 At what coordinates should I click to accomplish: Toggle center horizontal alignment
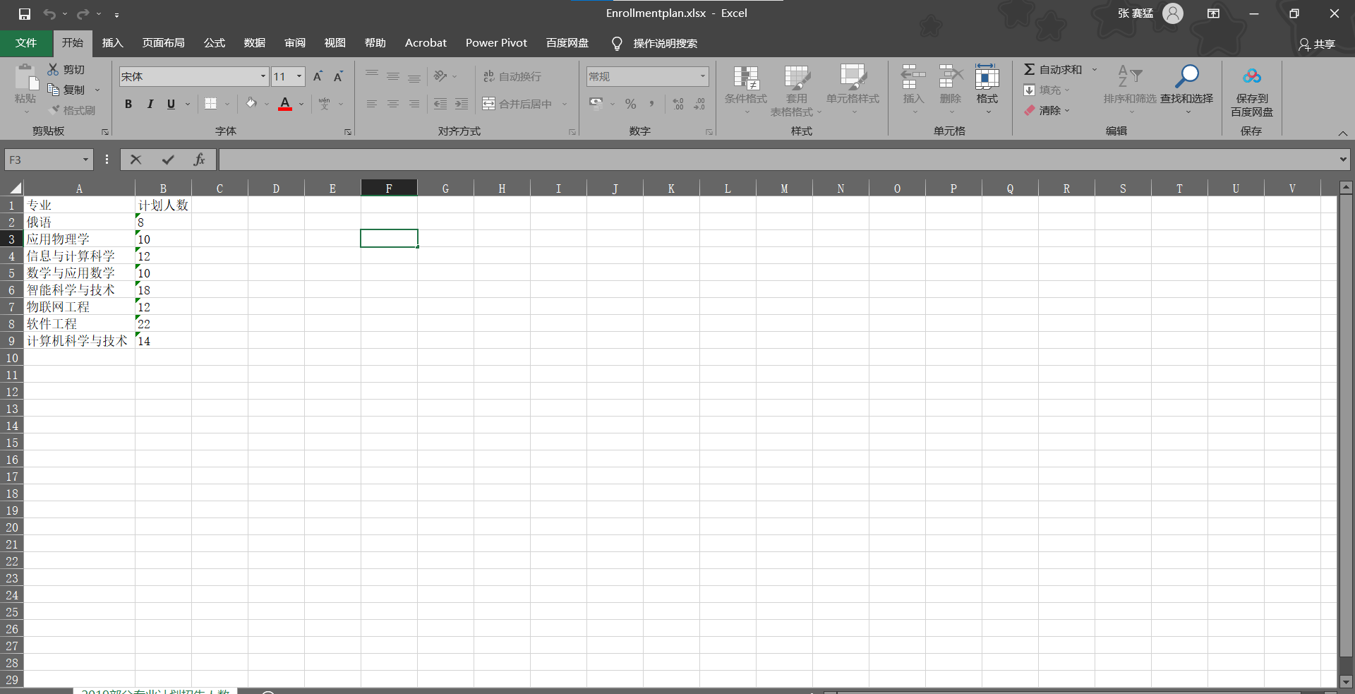[x=393, y=104]
